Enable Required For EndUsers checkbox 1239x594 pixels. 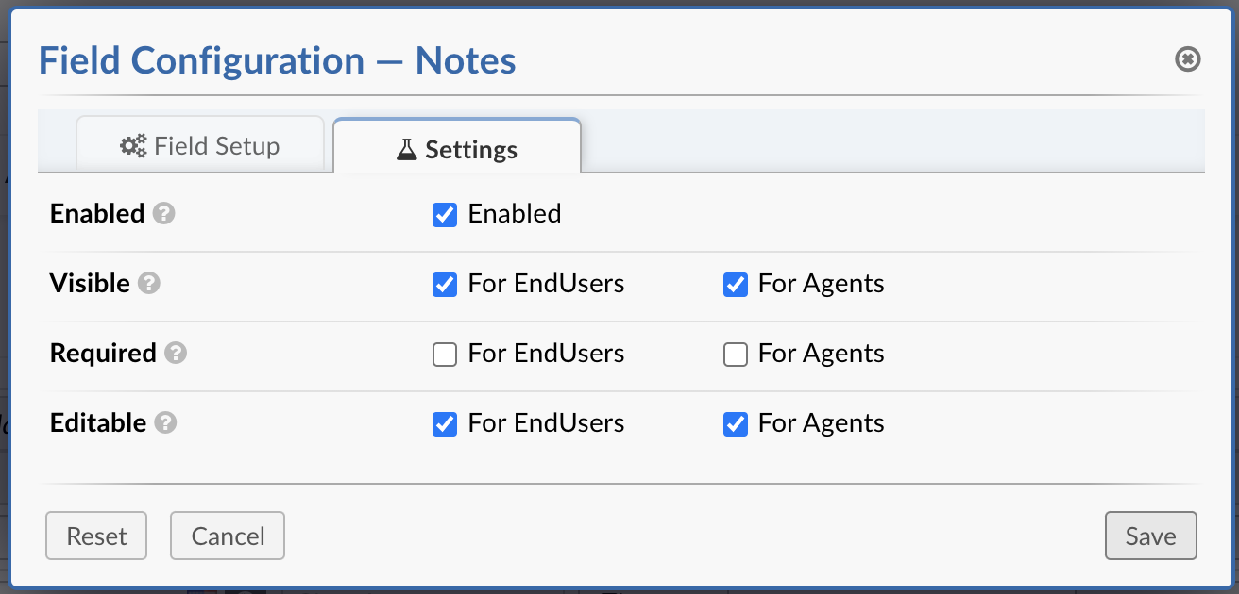pyautogui.click(x=445, y=355)
